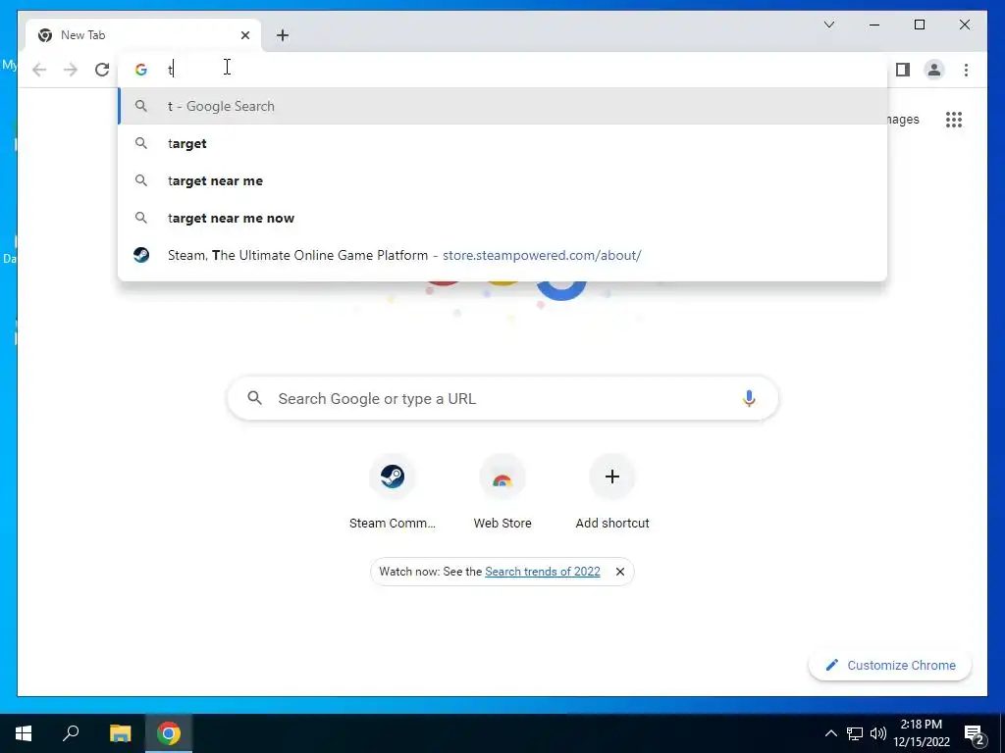Launch File Explorer from the taskbar
This screenshot has height=753, width=1005.
click(x=120, y=733)
